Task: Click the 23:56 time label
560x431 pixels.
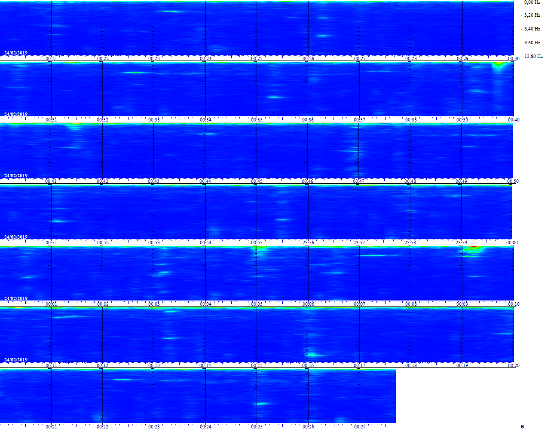Action: coord(308,243)
